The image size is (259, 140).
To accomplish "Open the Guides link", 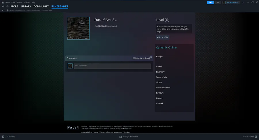I will click(159, 98).
